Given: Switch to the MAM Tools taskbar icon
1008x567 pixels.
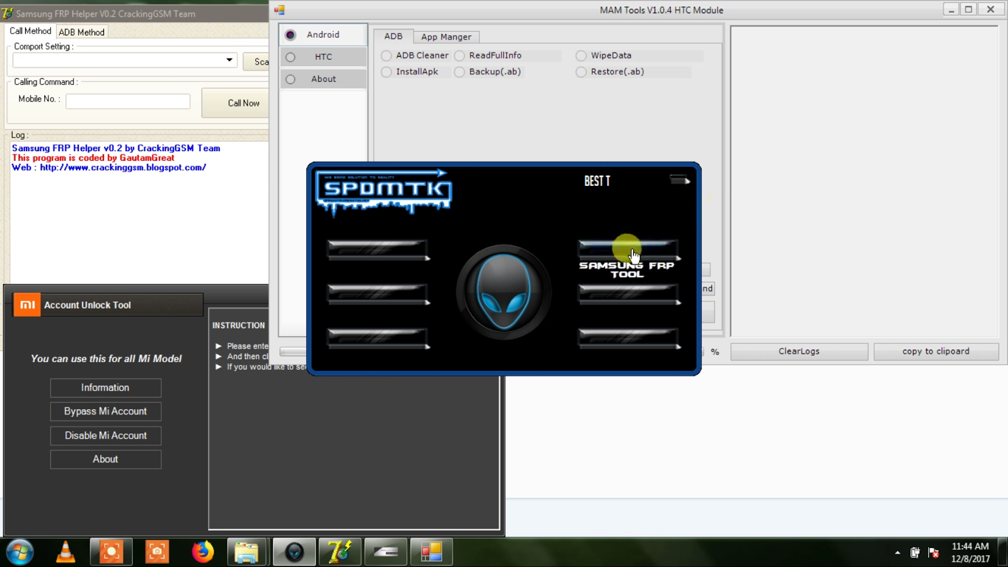Looking at the screenshot, I should (x=432, y=552).
